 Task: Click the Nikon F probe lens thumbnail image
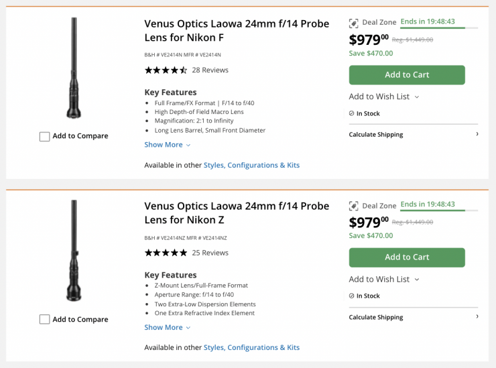coord(74,70)
